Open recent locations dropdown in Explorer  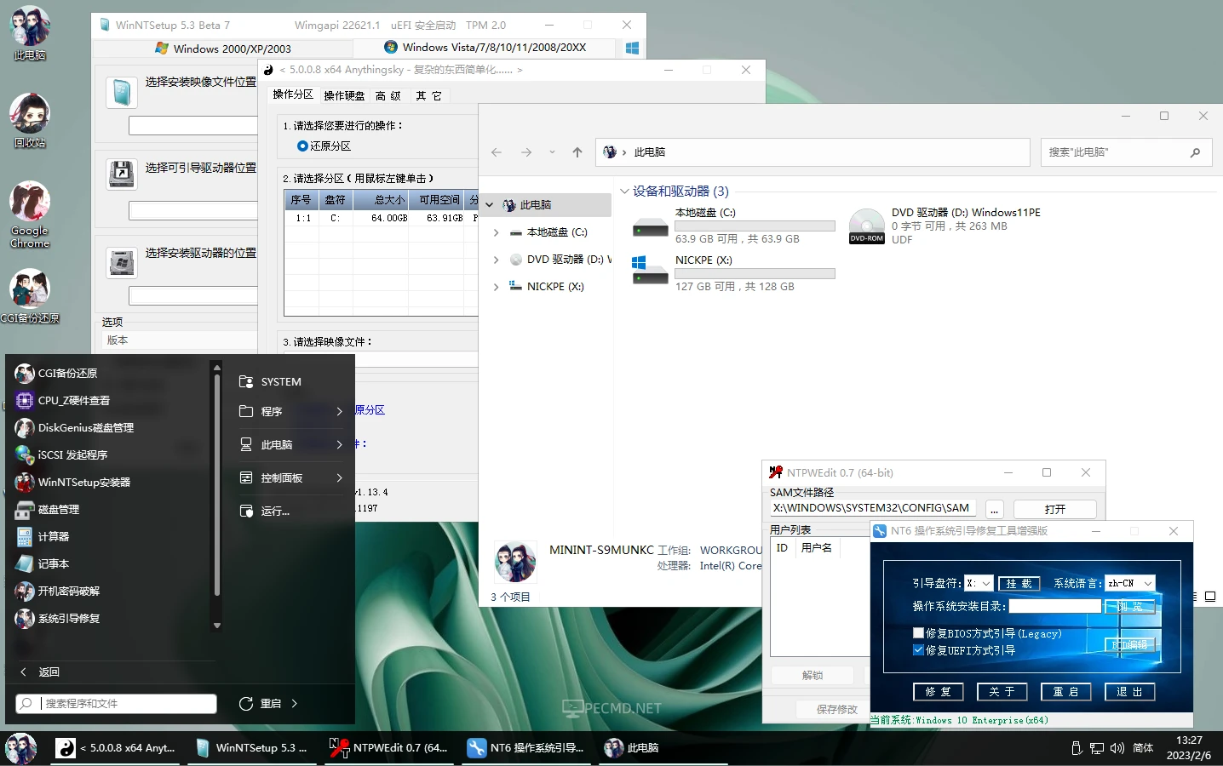pos(552,152)
